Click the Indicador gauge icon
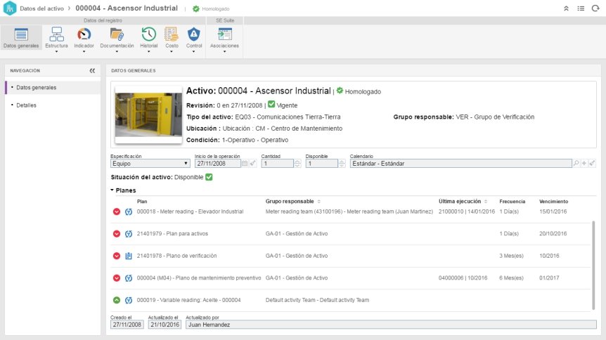The height and width of the screenshot is (340, 606). coord(84,34)
